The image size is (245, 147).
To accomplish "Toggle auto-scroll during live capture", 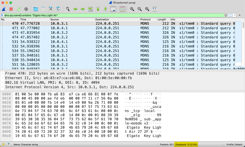I will pos(113,9).
